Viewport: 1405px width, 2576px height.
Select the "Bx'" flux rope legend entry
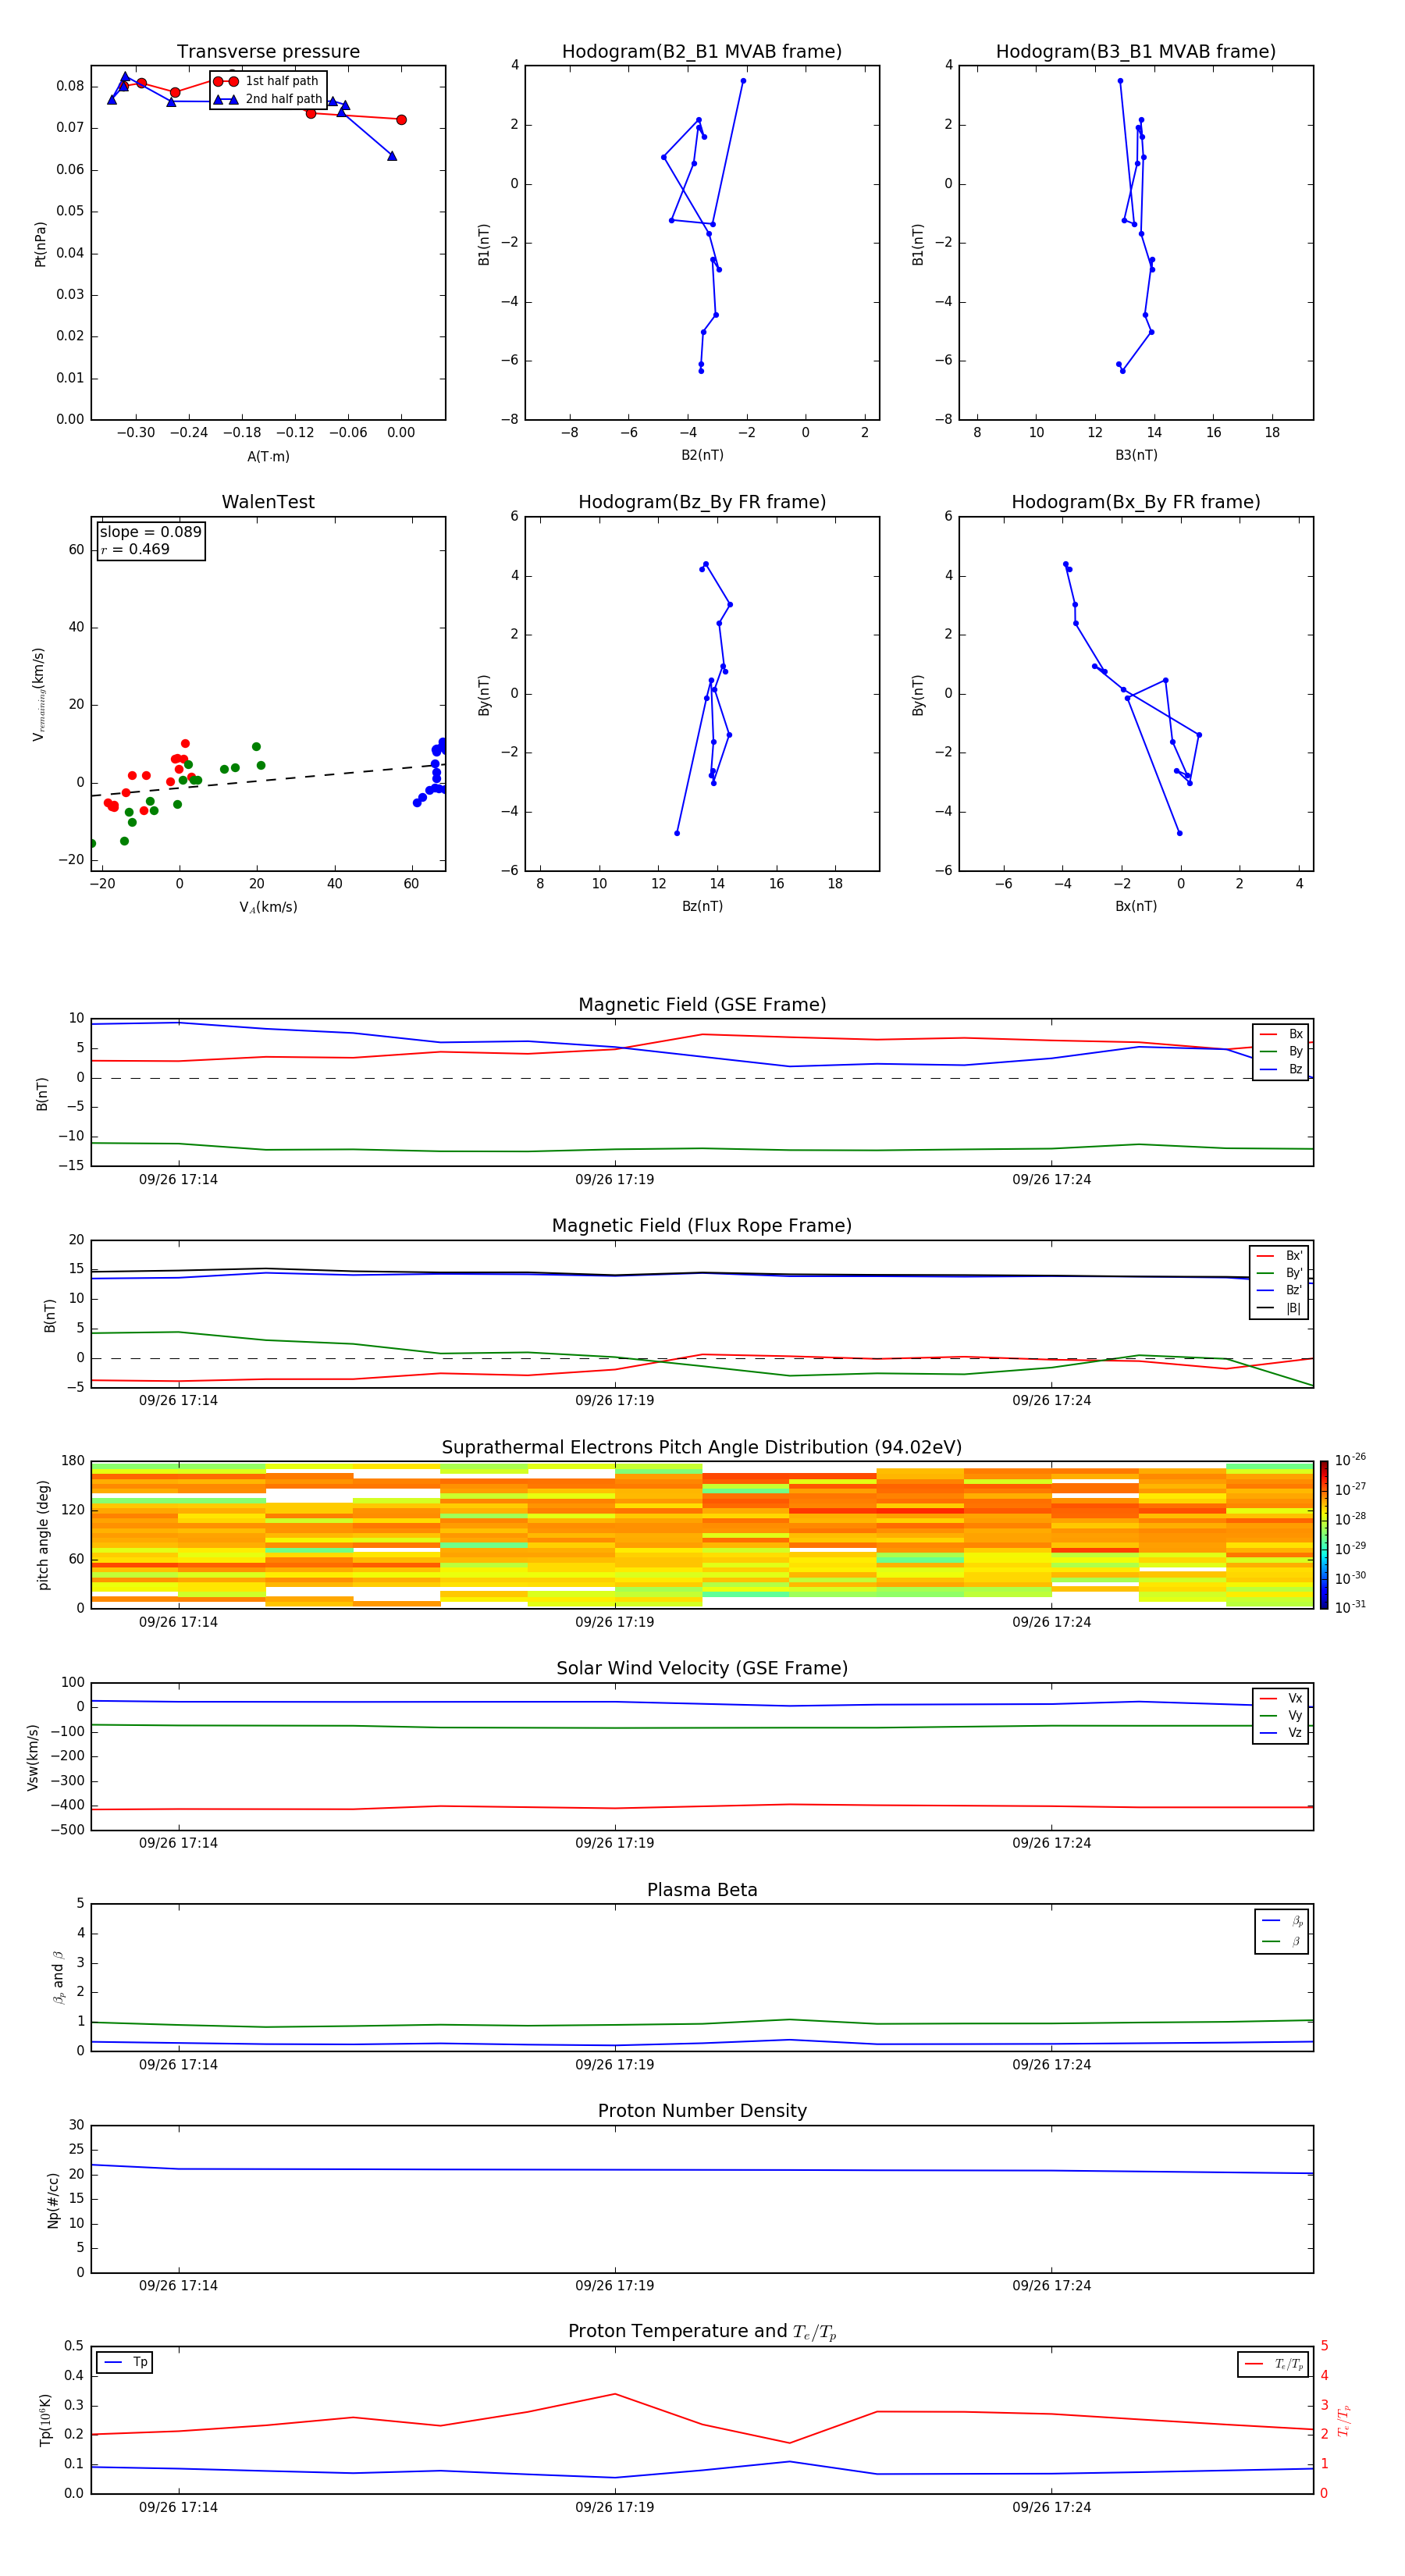1280,1256
